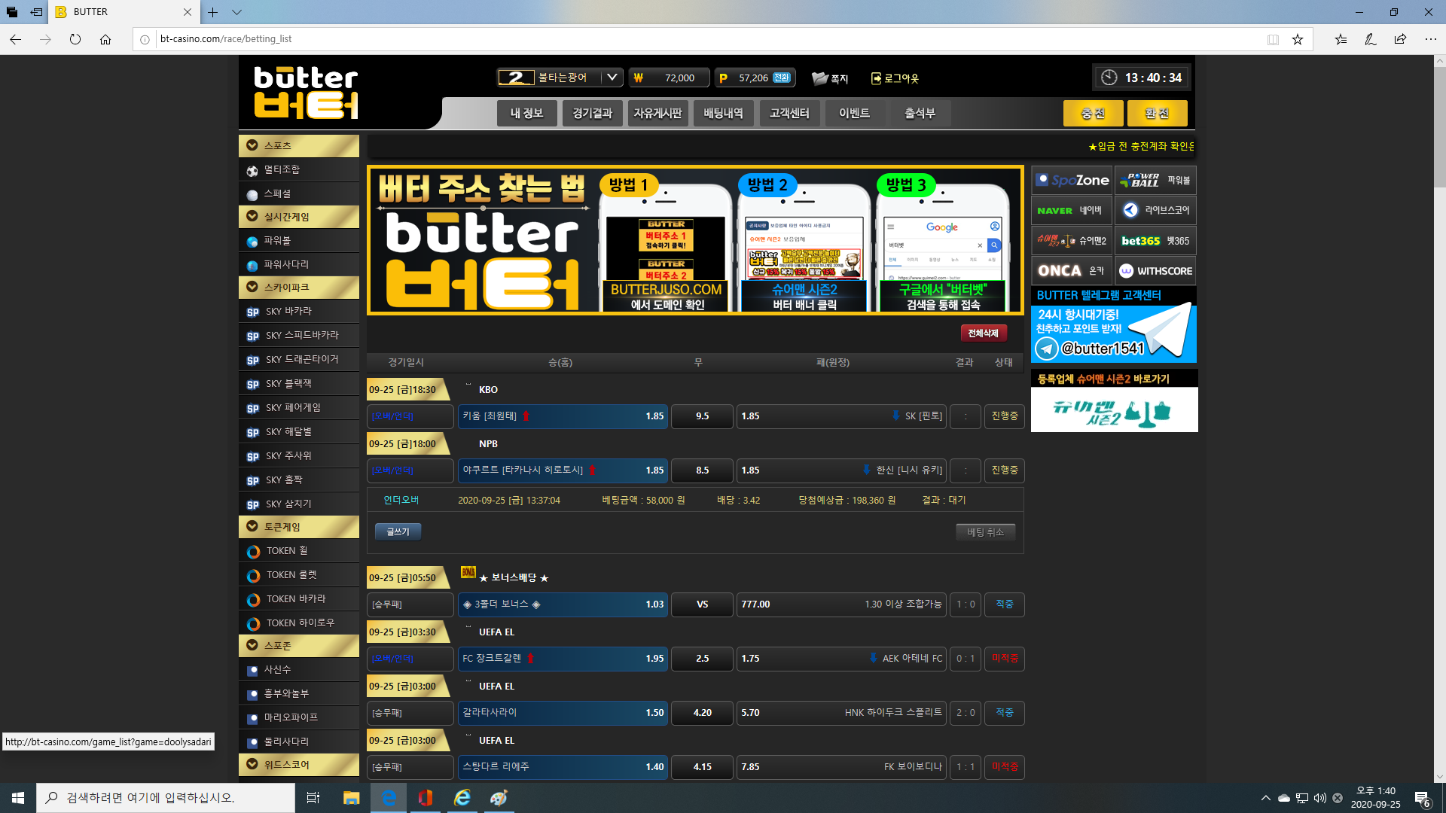
Task: Open the 고객센터 menu tab
Action: click(789, 114)
